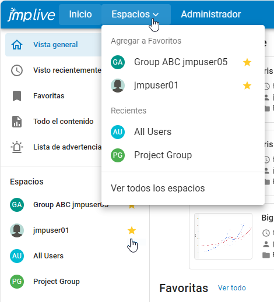274x302 pixels.
Task: Unfavorite Group ABC jmpuser05 star in dropdown
Action: coord(247,62)
